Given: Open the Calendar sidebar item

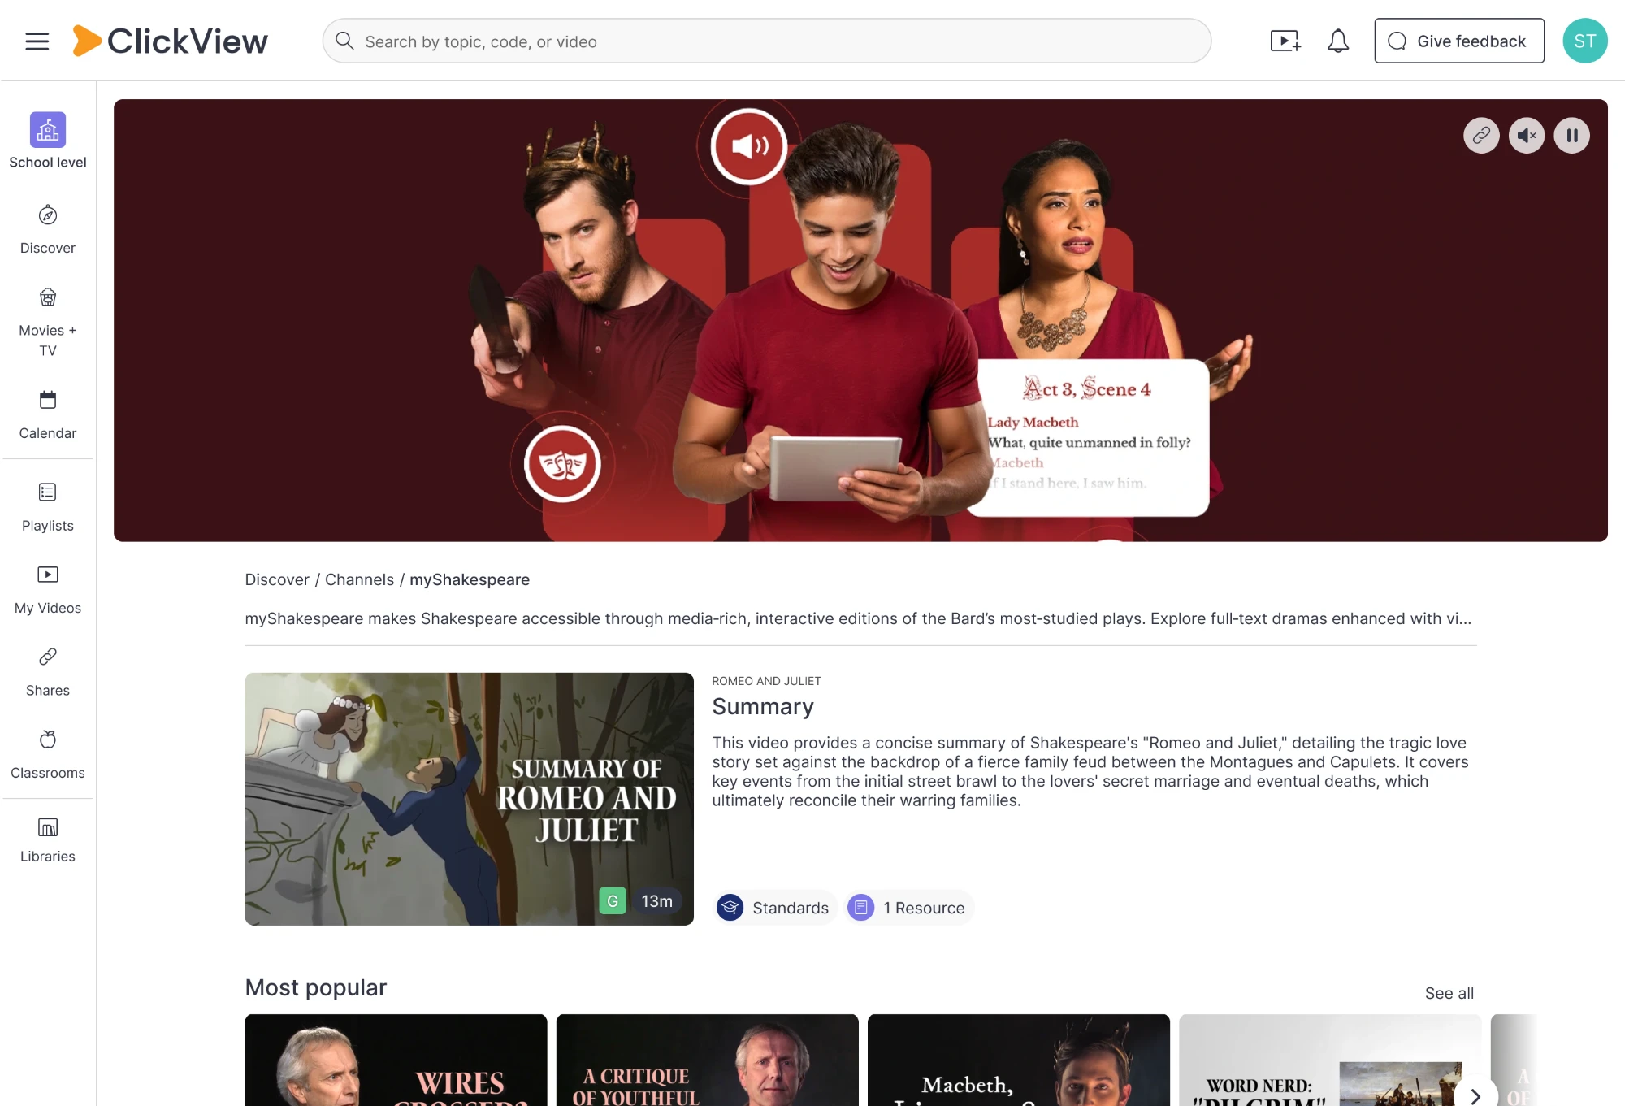Looking at the screenshot, I should 48,415.
